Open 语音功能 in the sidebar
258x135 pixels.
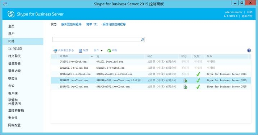coord(14,71)
